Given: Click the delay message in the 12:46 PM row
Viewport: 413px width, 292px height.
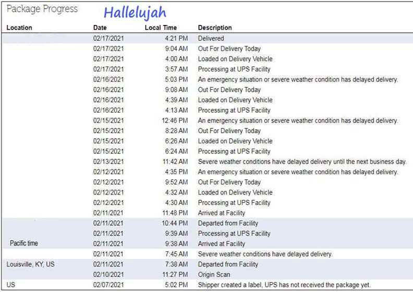Looking at the screenshot, I should coord(298,120).
